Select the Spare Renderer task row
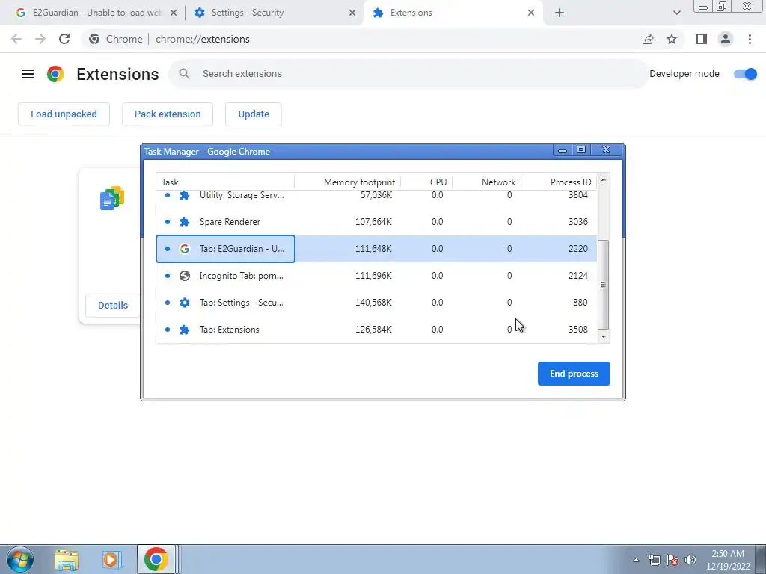The height and width of the screenshot is (574, 766). [x=377, y=221]
